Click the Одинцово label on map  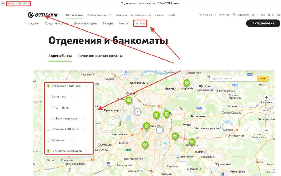tap(105, 145)
